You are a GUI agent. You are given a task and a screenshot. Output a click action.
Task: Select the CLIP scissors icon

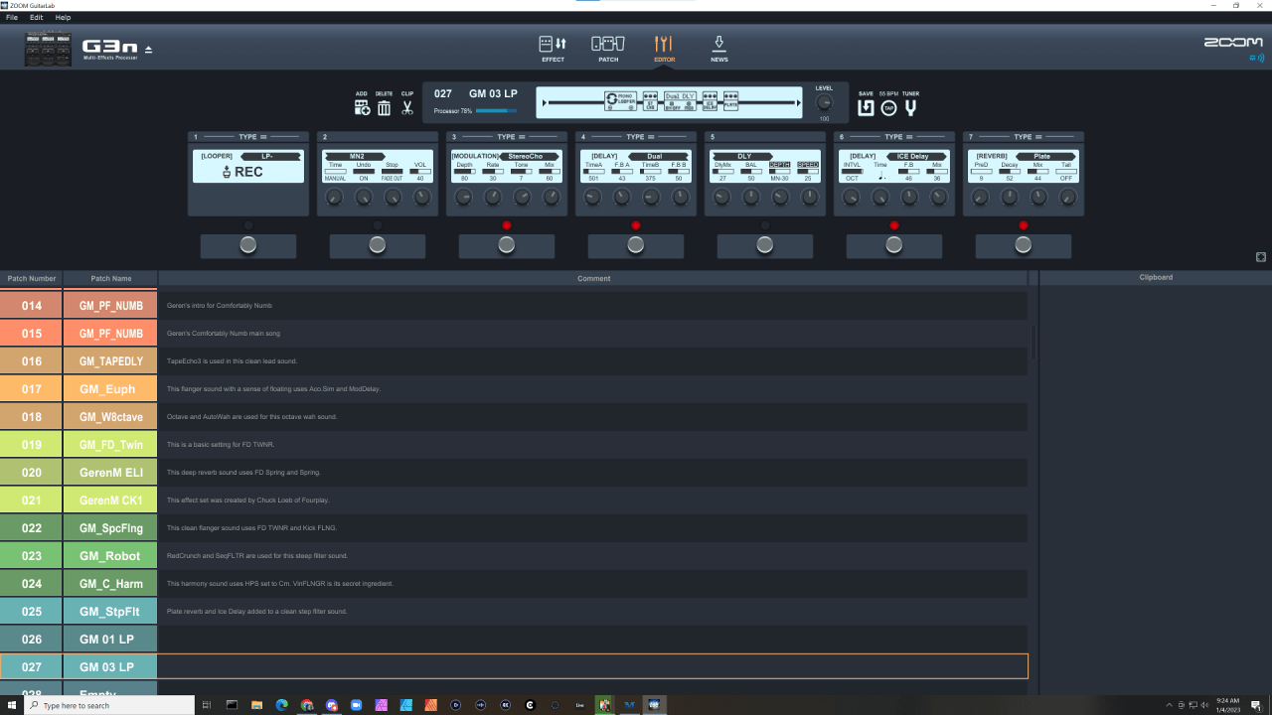(x=407, y=105)
